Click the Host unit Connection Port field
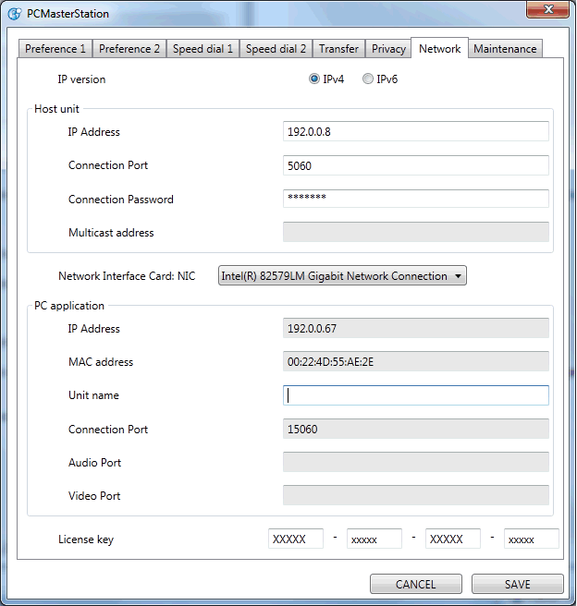The image size is (577, 606). pyautogui.click(x=416, y=165)
